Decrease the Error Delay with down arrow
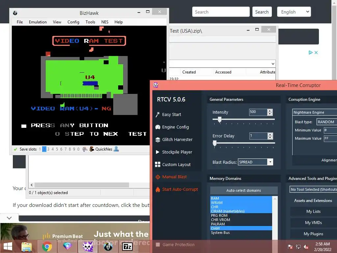The width and height of the screenshot is (337, 253). coord(270,137)
